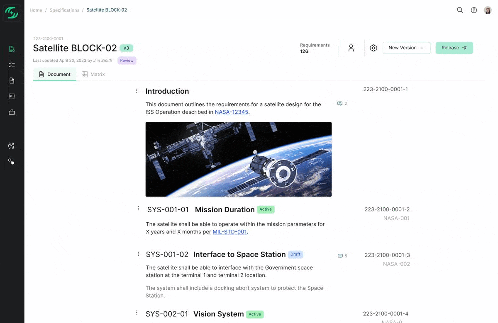Click the Satellite BLOCK-02 breadcrumb
Screen dimensions: 498x323
107,10
